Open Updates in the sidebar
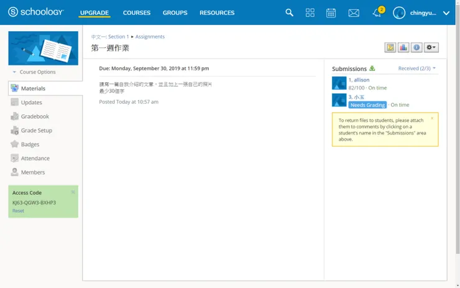Viewport: 460px width, 288px height. tap(31, 103)
